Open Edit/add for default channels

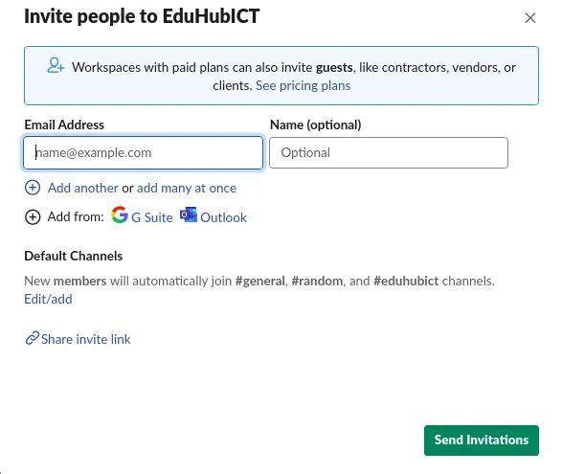(48, 299)
